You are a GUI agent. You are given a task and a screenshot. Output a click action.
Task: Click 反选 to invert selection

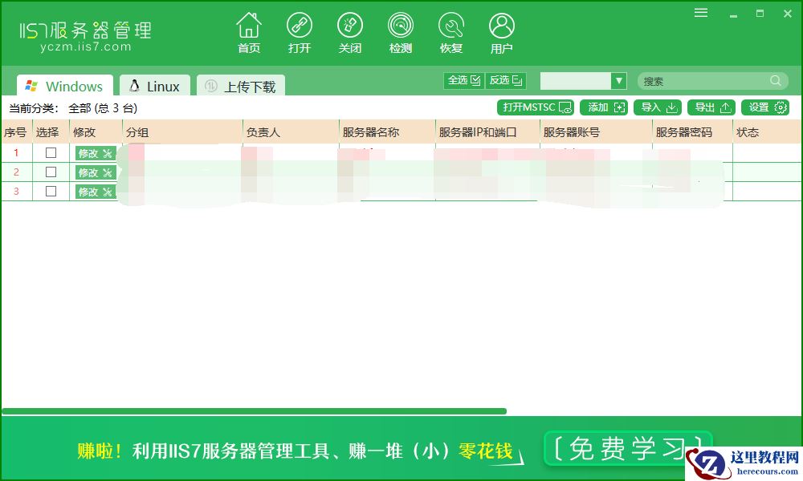506,80
